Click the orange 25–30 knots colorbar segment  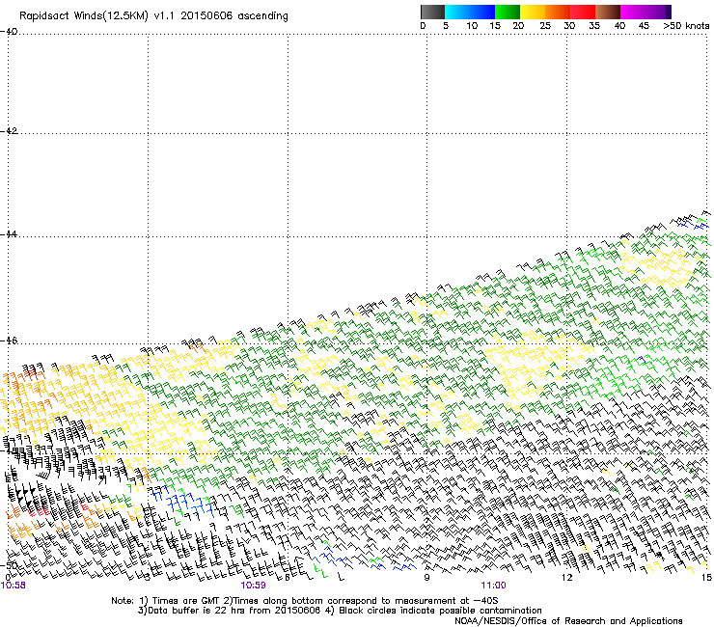[558, 12]
